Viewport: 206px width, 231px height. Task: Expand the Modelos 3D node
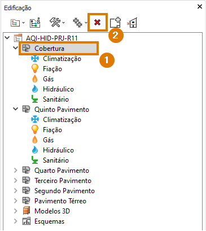16,211
